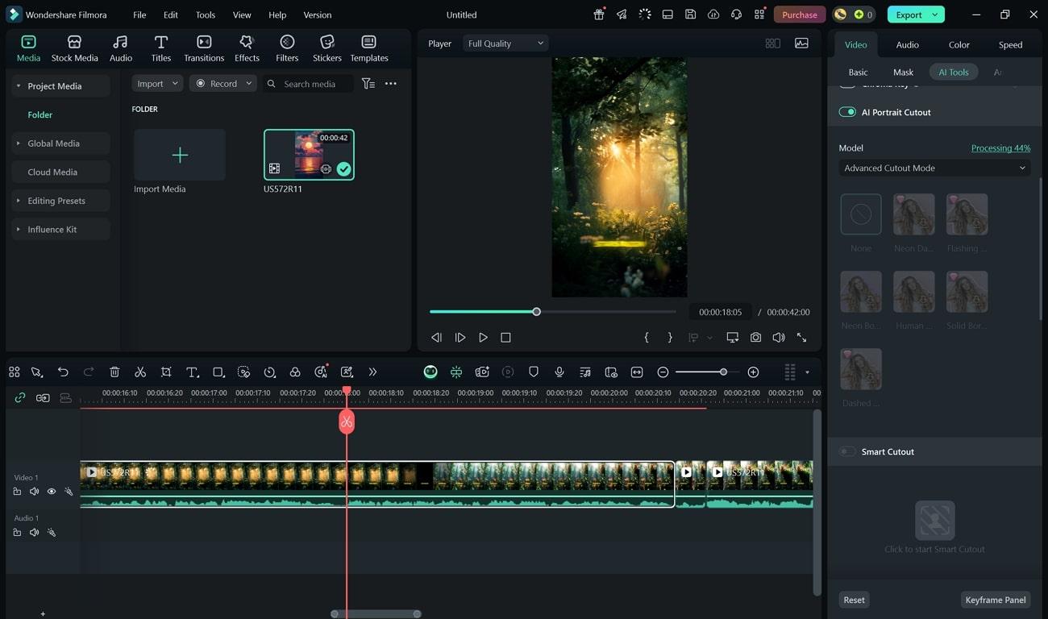Open the Advanced Cutout Mode dropdown
The image size is (1048, 619).
(x=934, y=168)
